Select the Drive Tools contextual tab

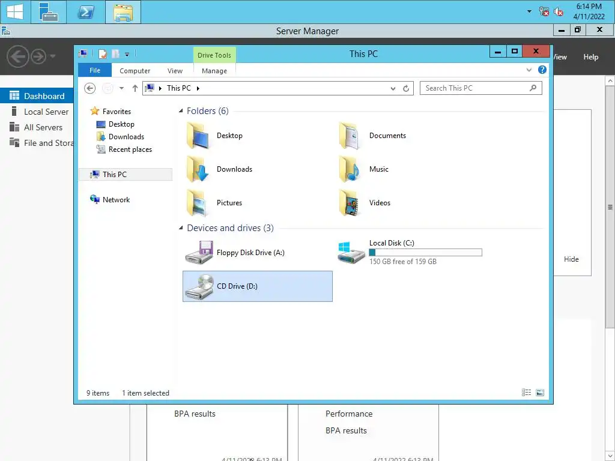click(214, 55)
